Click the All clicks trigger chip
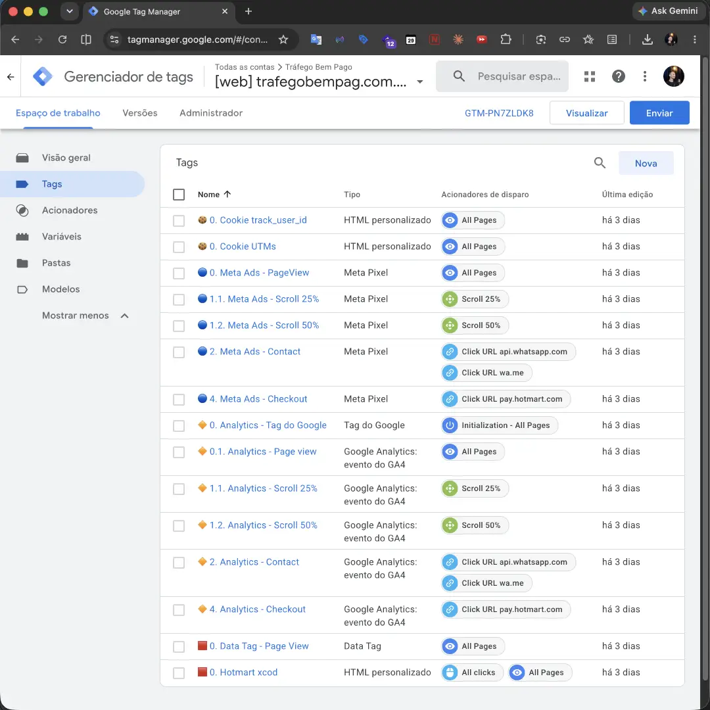This screenshot has width=710, height=710. coord(472,673)
